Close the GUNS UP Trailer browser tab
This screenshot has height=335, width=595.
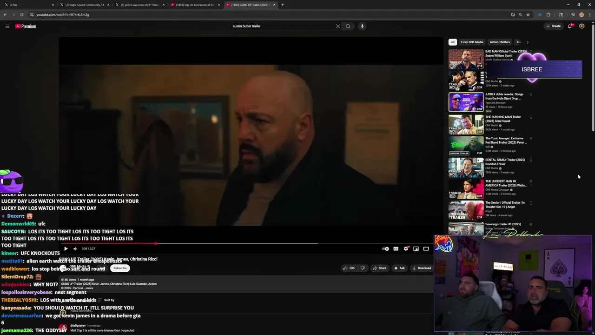[274, 5]
